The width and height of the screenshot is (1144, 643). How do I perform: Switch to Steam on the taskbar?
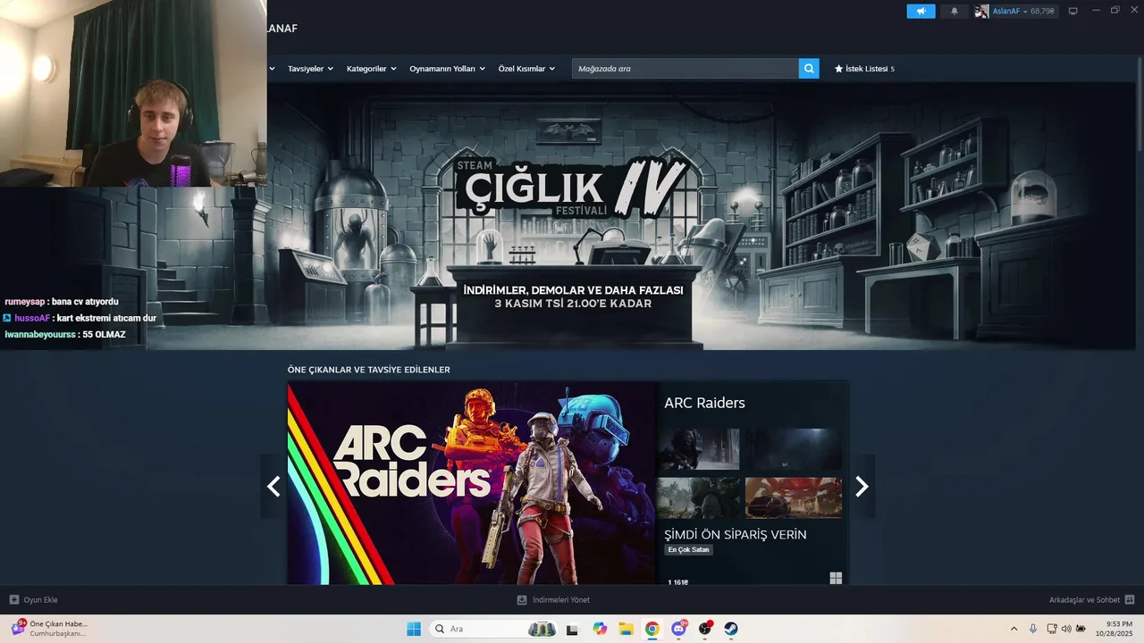(x=731, y=629)
